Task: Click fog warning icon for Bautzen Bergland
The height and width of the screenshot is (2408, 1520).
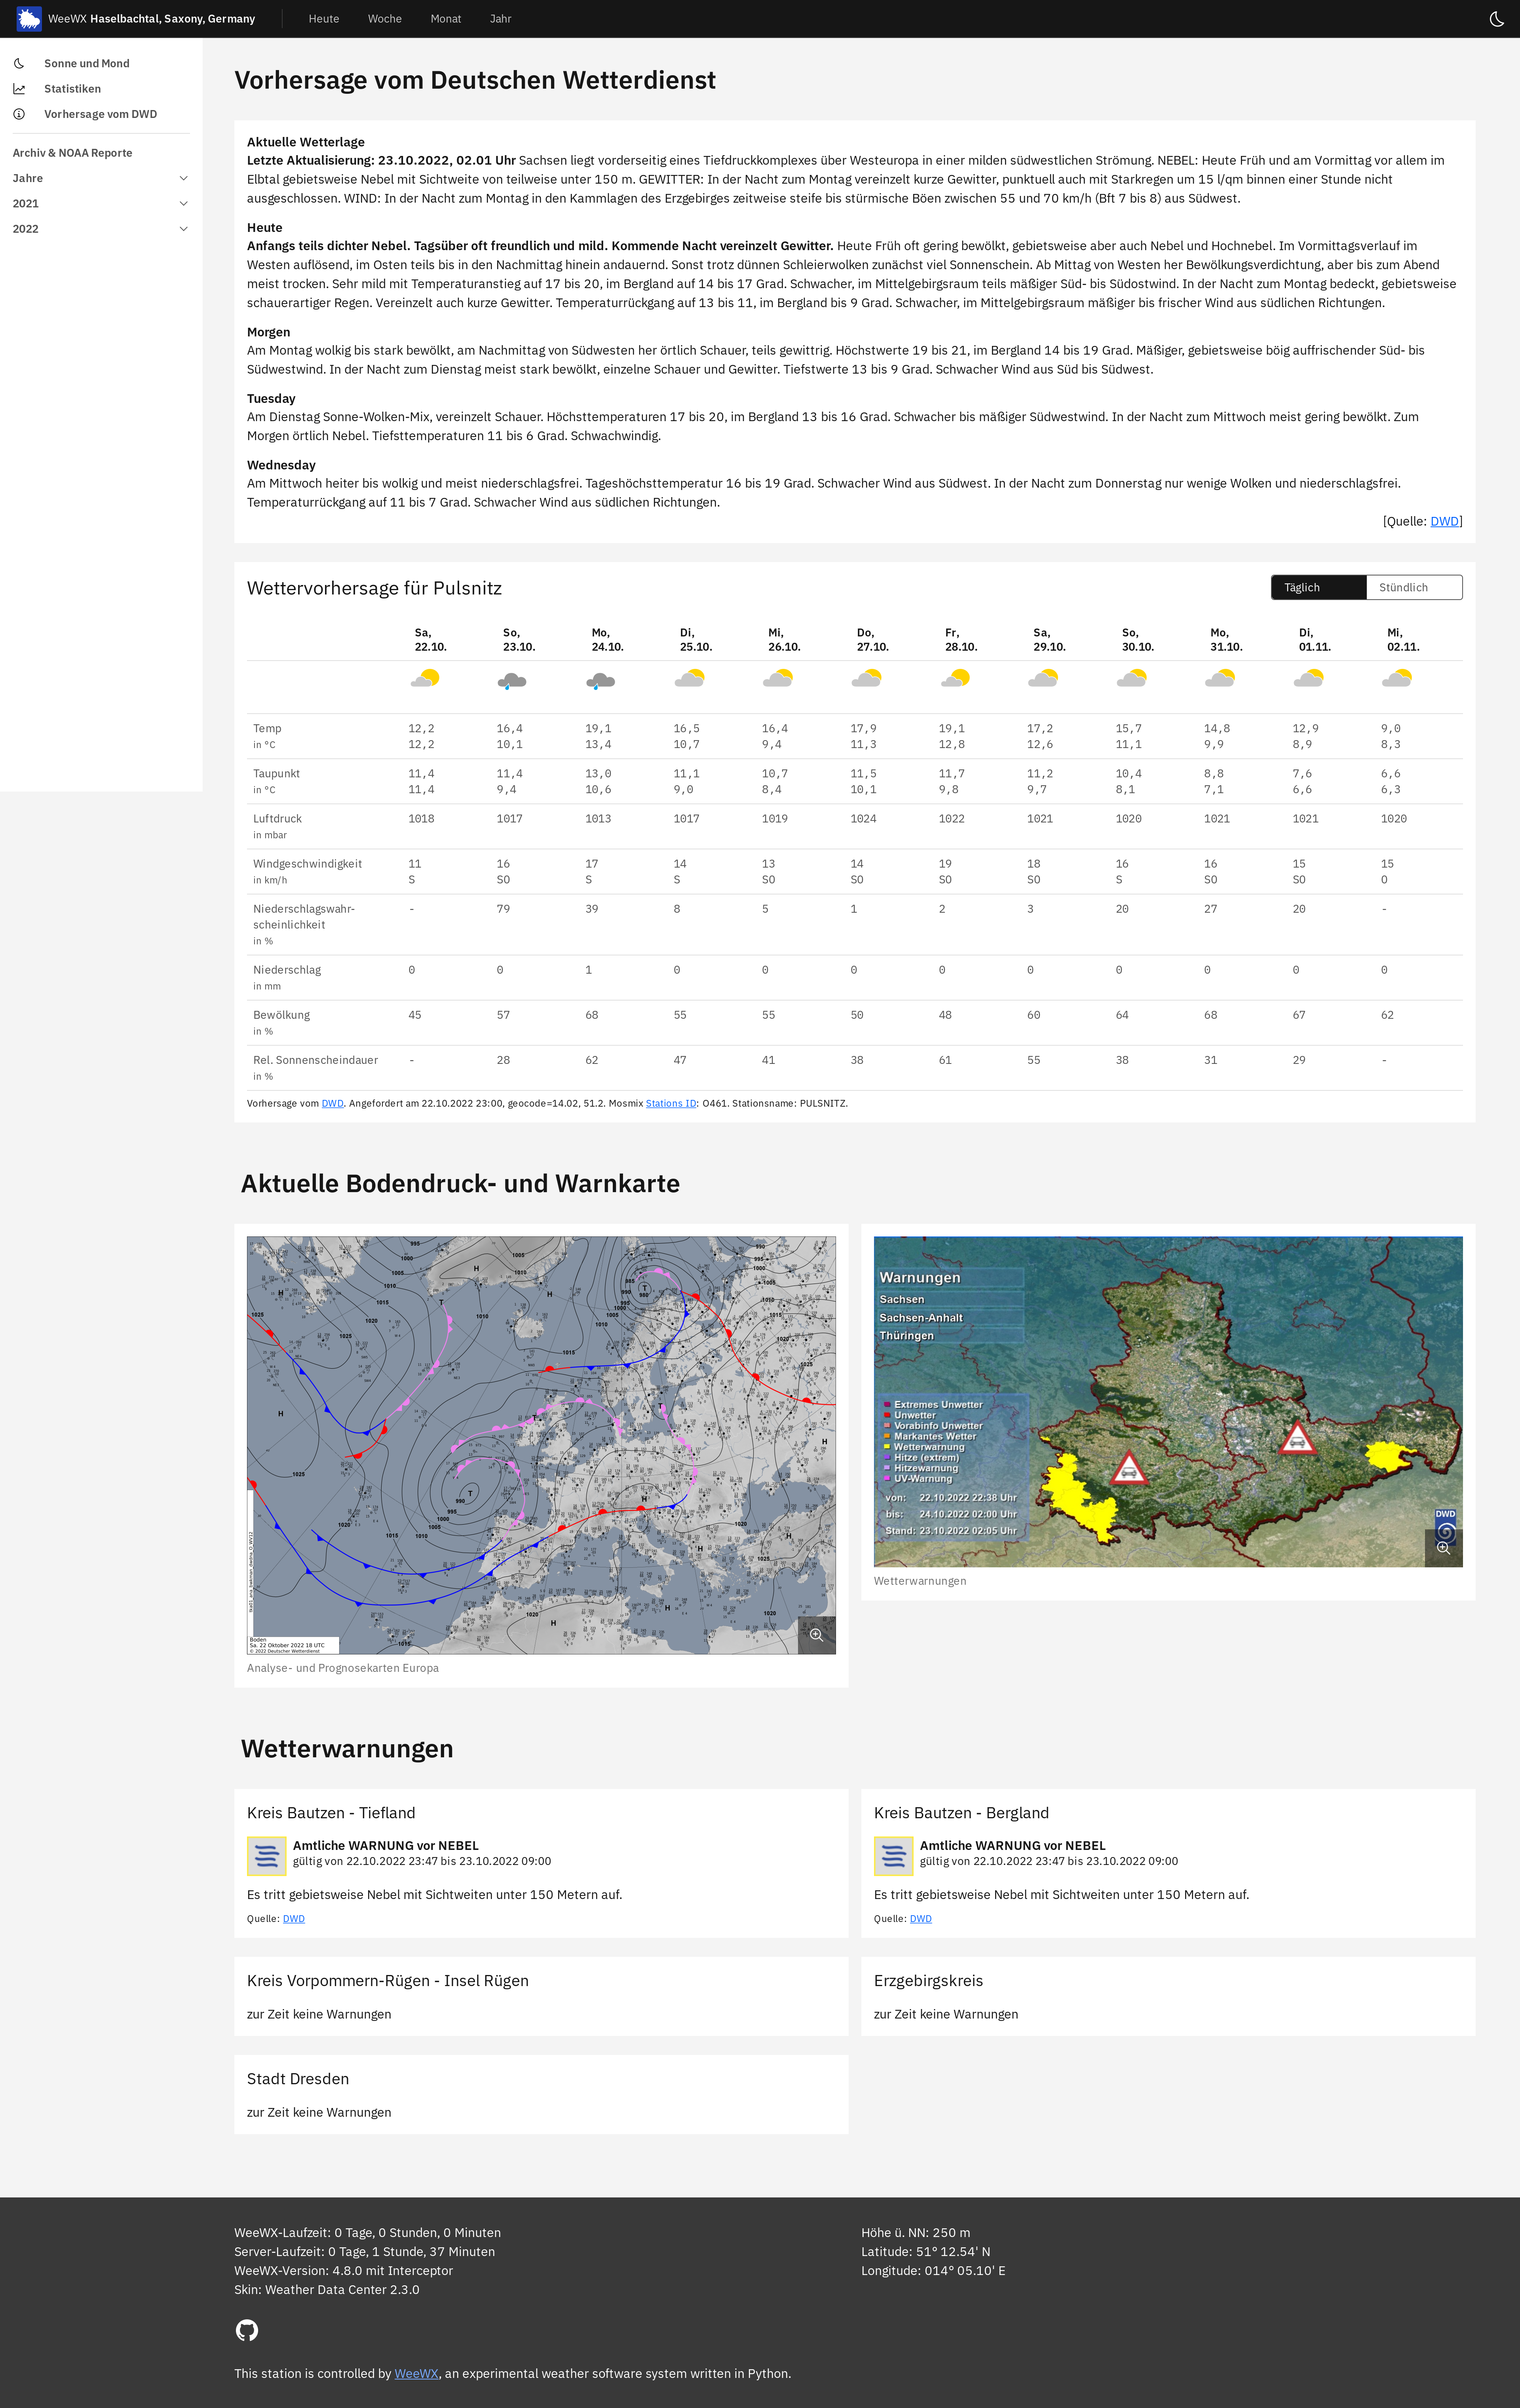Action: (x=894, y=1856)
